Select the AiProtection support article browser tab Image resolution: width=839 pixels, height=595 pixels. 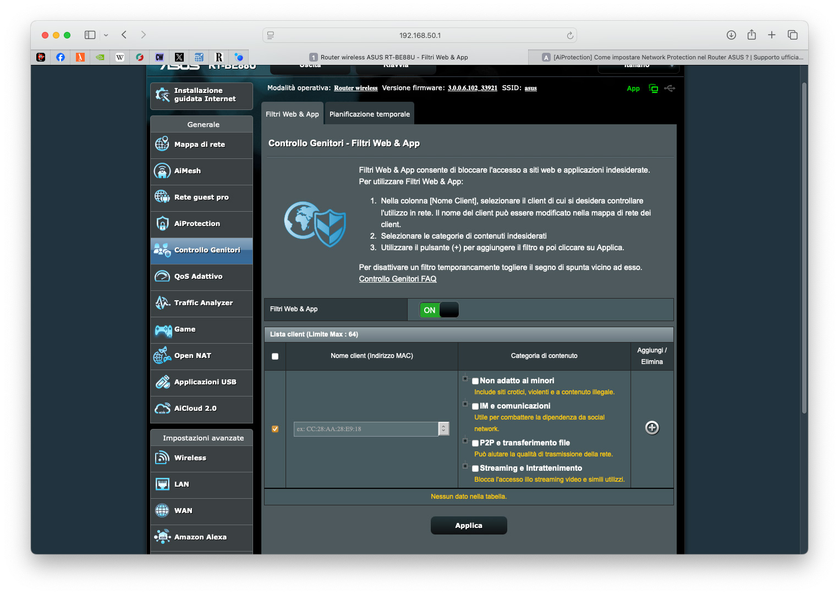(x=668, y=57)
